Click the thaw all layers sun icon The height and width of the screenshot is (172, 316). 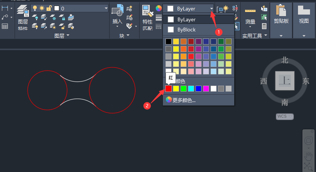click(x=53, y=26)
